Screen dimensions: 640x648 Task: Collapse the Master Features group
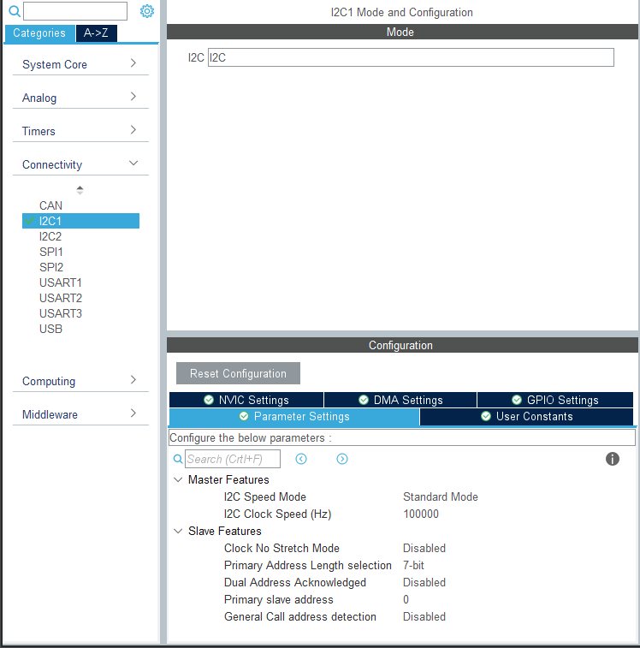tap(178, 480)
